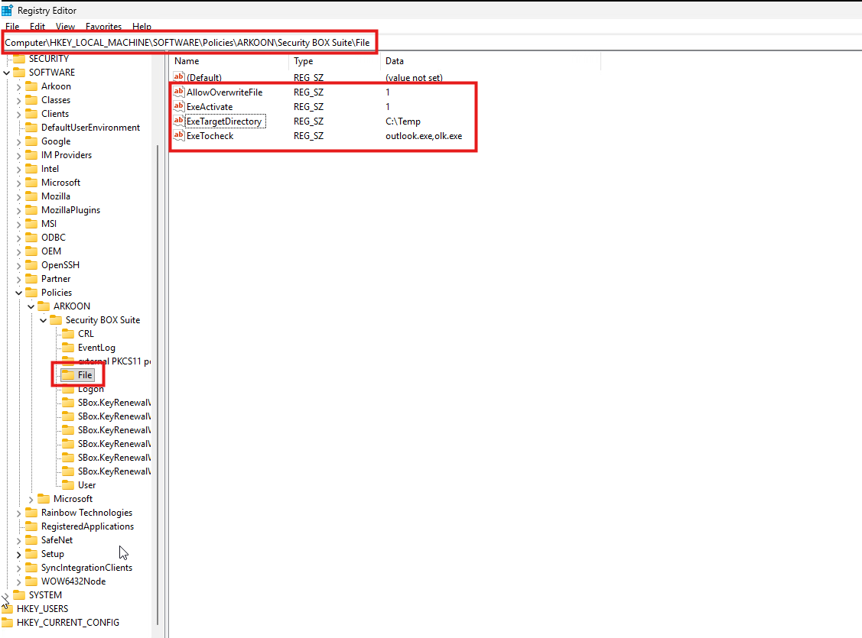
Task: Collapse the SOFTWARE key
Action: (x=7, y=73)
